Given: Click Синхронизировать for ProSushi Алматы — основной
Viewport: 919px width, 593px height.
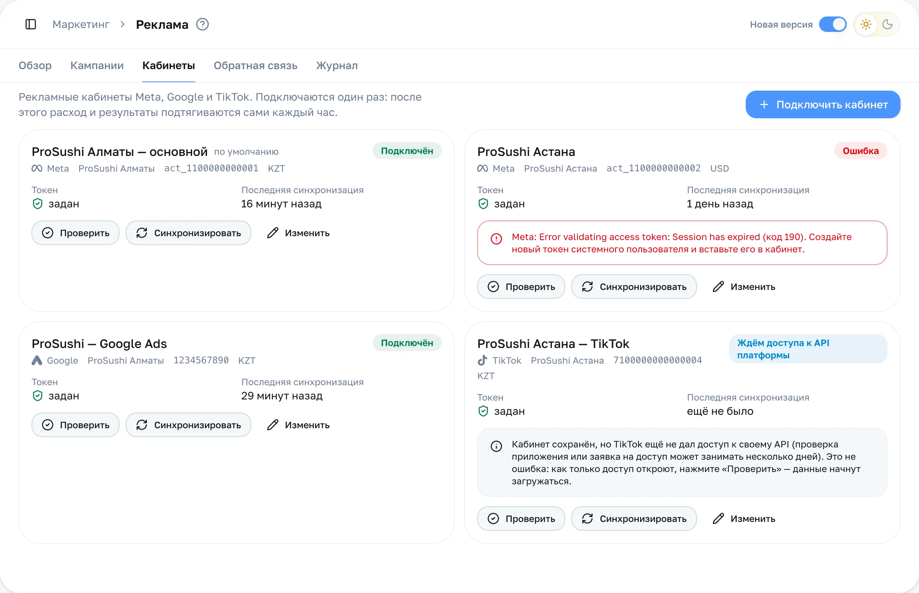Looking at the screenshot, I should (188, 233).
